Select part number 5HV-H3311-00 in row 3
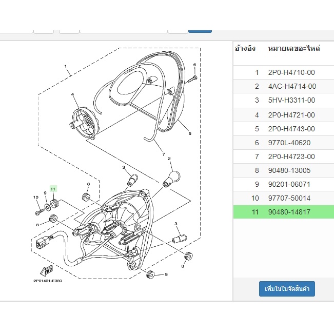This screenshot has height=334, width=334. (x=291, y=101)
